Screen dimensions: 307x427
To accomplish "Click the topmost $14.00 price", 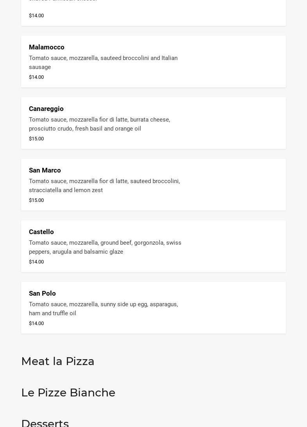I will (36, 16).
